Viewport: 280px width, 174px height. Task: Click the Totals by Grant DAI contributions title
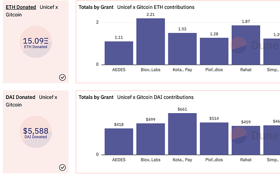click(136, 97)
